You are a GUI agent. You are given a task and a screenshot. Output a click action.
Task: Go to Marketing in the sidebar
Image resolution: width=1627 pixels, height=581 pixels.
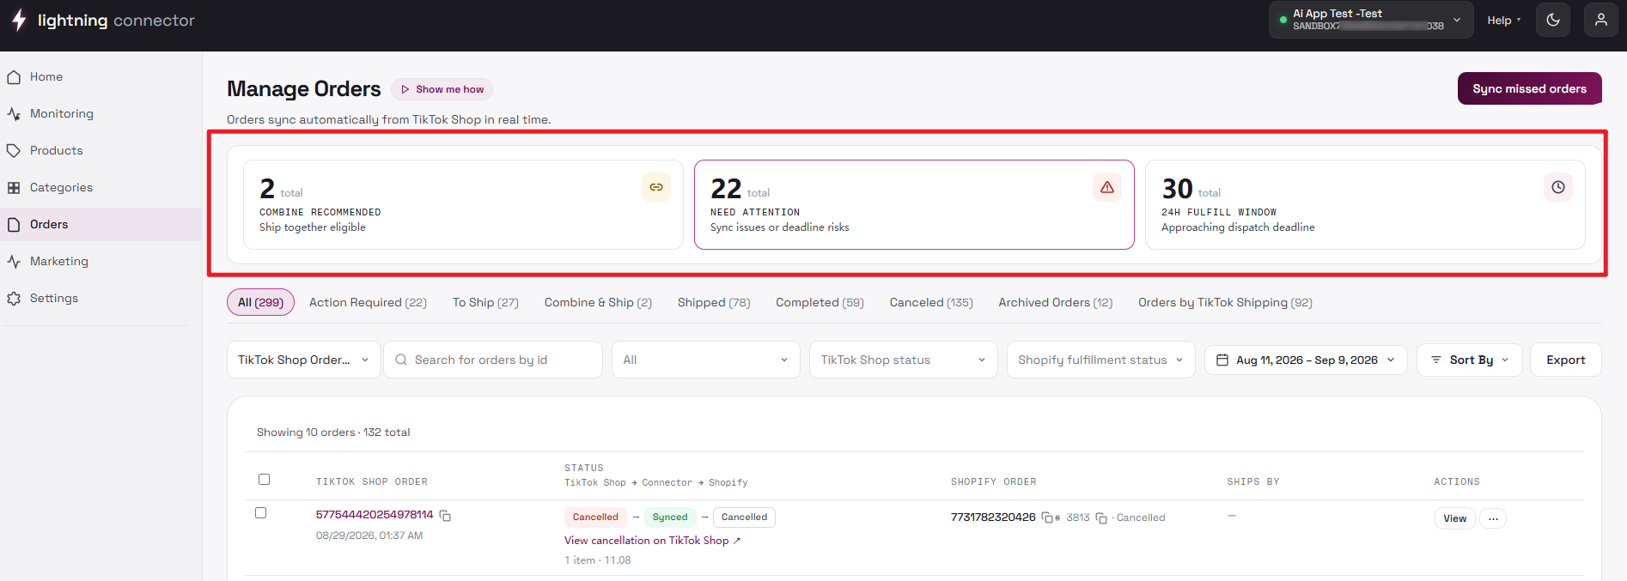[101, 262]
